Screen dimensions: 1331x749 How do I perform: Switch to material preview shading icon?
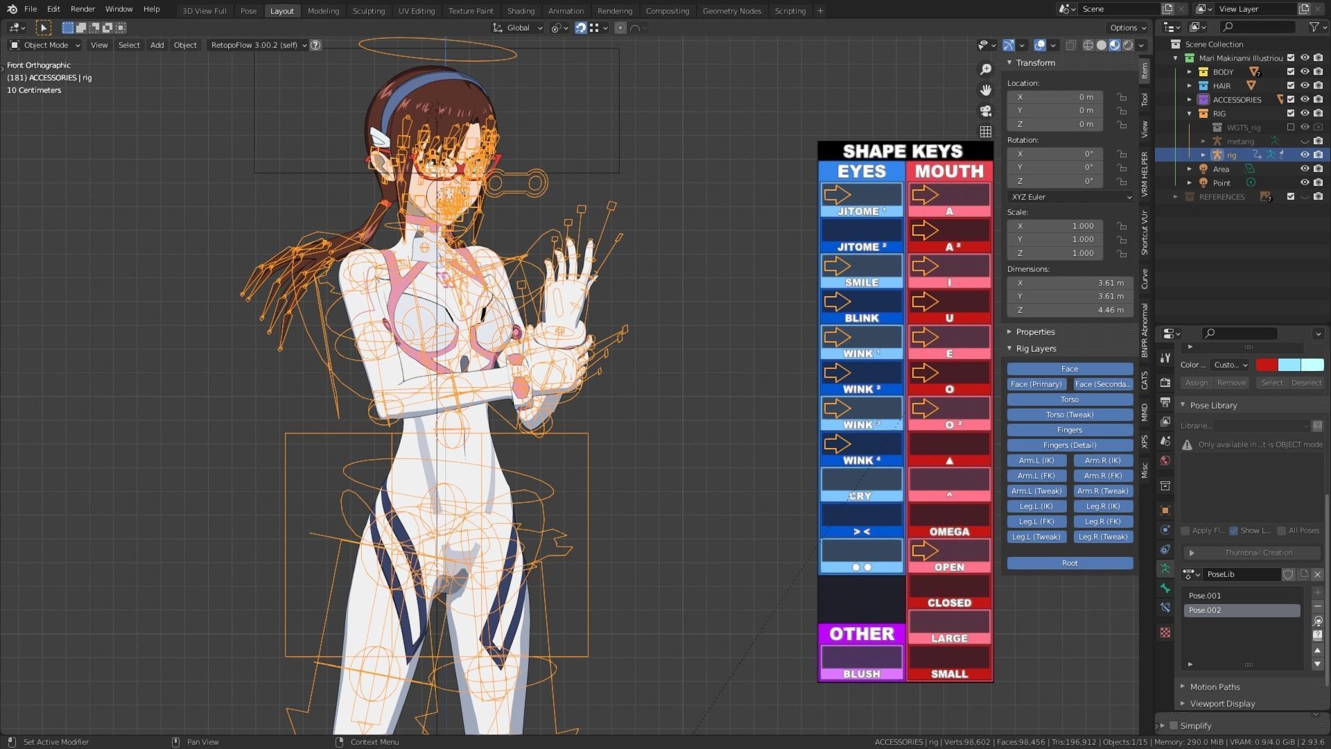(x=1115, y=45)
